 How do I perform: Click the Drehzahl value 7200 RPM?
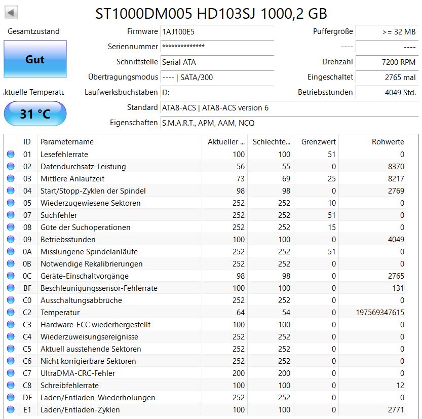(x=387, y=62)
